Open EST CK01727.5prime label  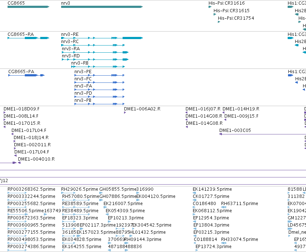pos(211,196)
